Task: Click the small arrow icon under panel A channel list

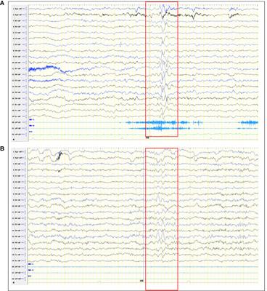Action: (x=14, y=140)
